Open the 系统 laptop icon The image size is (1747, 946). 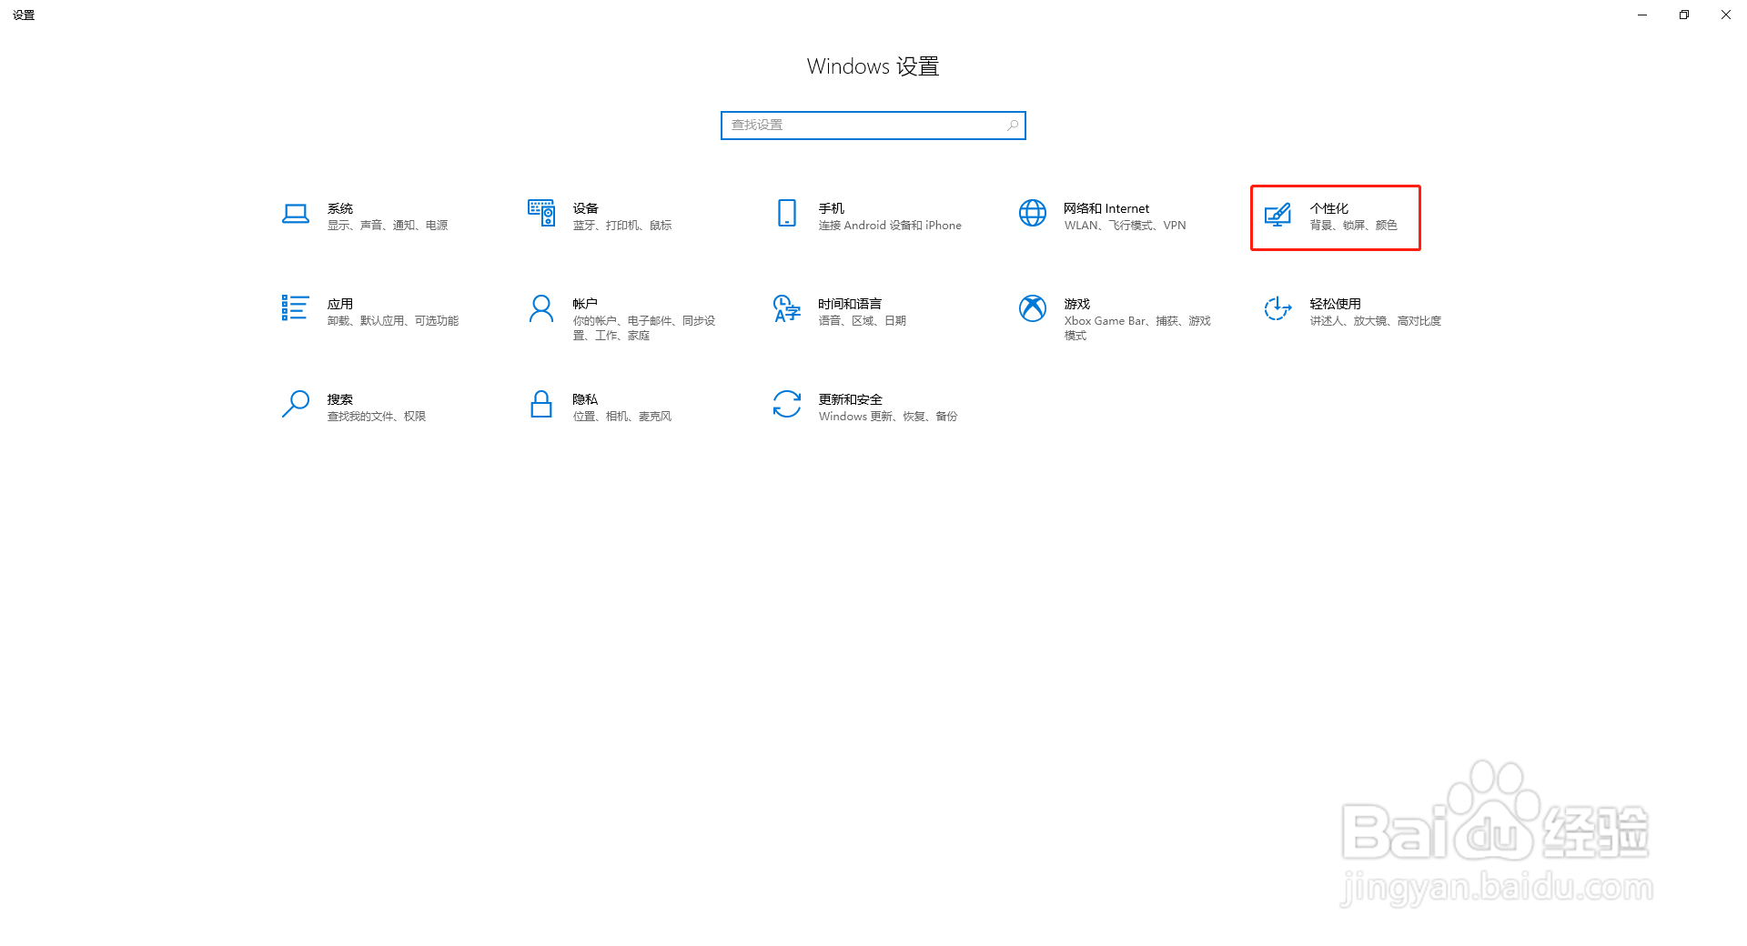point(296,214)
